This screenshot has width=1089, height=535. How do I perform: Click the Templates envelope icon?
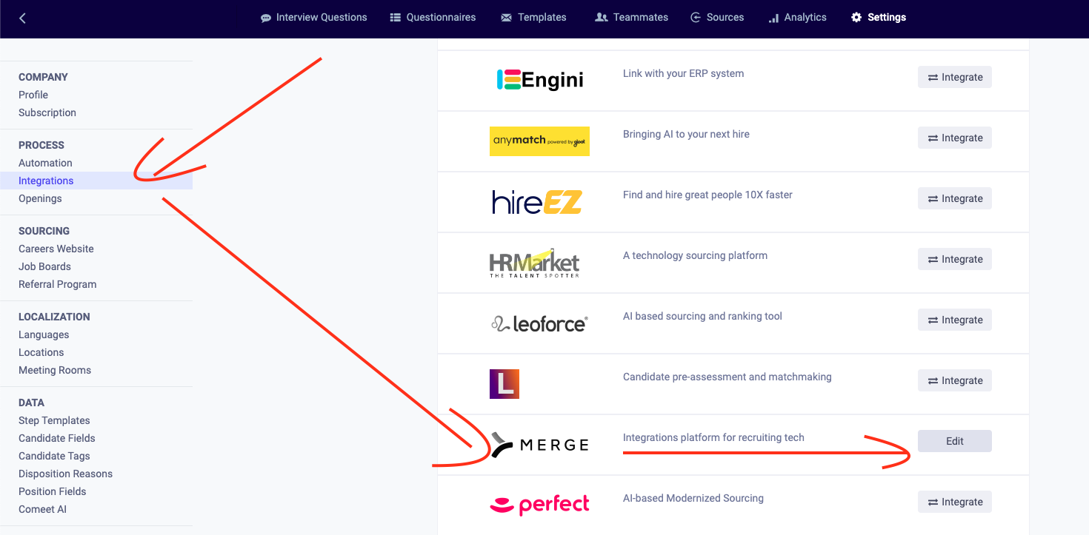[x=507, y=18]
